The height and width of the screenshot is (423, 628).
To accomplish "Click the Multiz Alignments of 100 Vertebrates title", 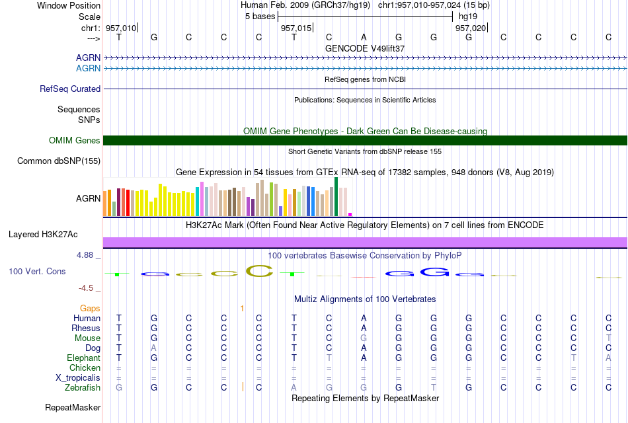I will [x=365, y=299].
